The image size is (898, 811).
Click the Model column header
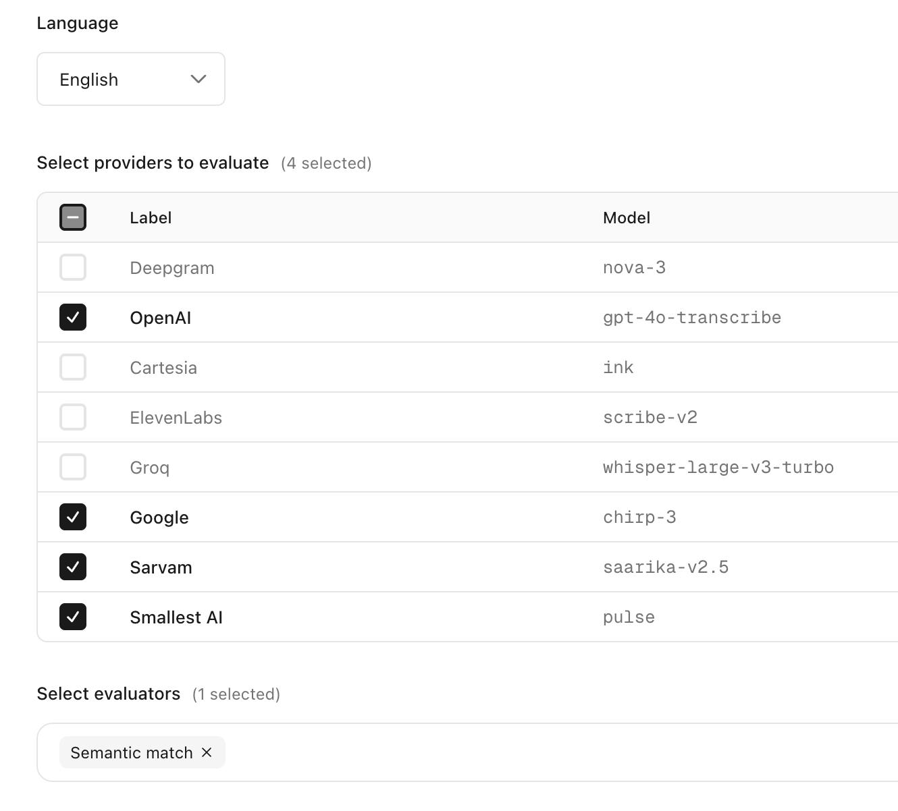pos(627,218)
